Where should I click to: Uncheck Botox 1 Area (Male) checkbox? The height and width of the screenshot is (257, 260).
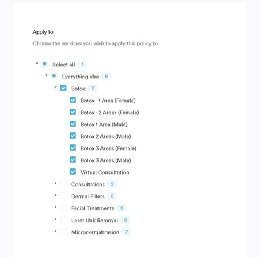72,124
